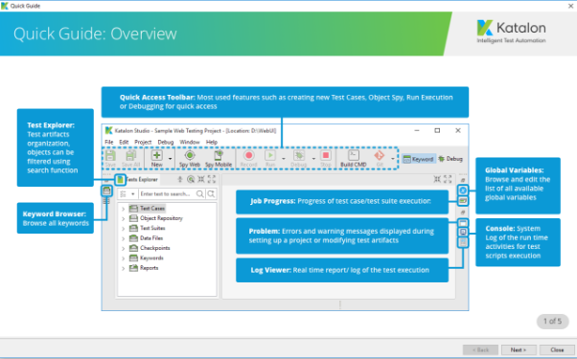Expand the Object Repository tree node

124,218
